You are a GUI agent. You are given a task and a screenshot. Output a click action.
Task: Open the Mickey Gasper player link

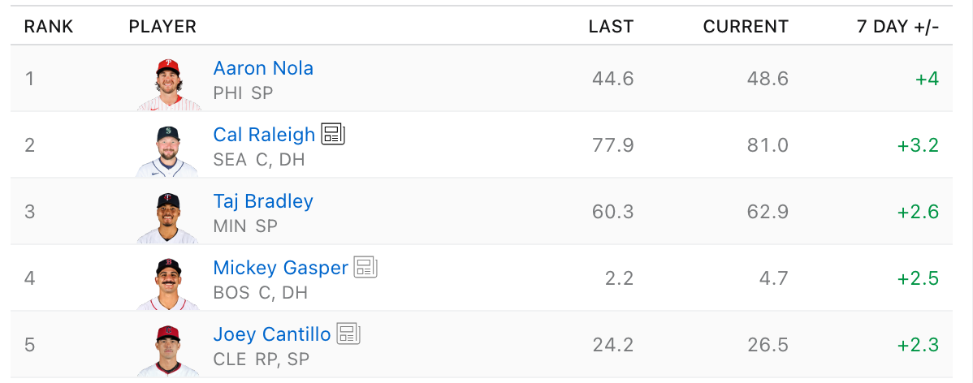[280, 267]
